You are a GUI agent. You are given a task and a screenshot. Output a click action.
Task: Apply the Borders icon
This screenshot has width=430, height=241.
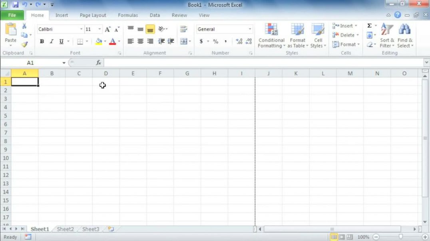point(80,41)
